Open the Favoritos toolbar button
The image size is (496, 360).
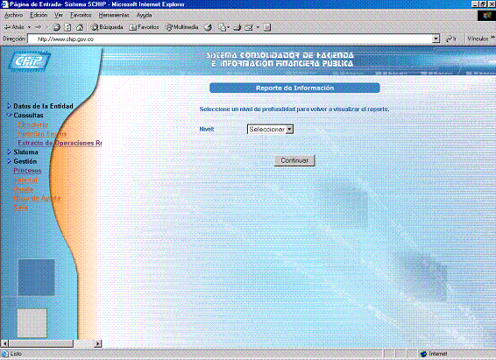click(144, 27)
